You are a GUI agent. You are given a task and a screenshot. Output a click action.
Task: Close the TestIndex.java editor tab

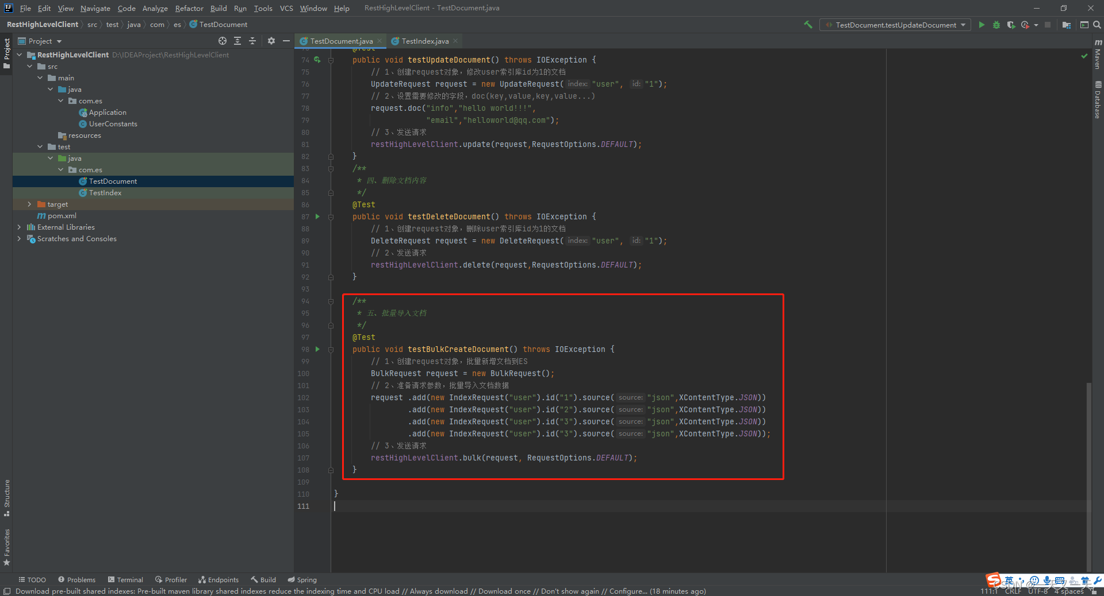pyautogui.click(x=455, y=41)
